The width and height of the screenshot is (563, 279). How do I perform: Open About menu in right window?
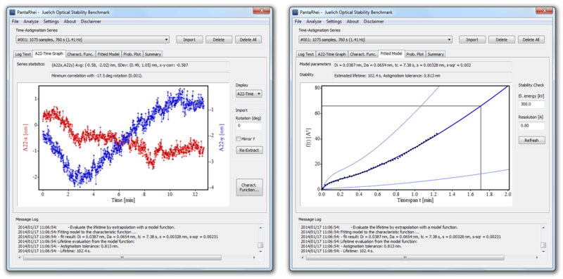(x=353, y=22)
